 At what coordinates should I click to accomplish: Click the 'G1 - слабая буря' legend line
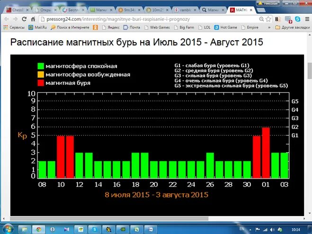[x=212, y=65]
